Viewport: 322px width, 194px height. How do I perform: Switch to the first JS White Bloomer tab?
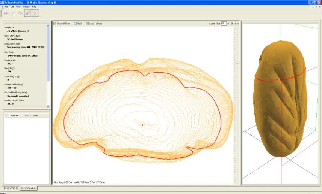click(11, 188)
